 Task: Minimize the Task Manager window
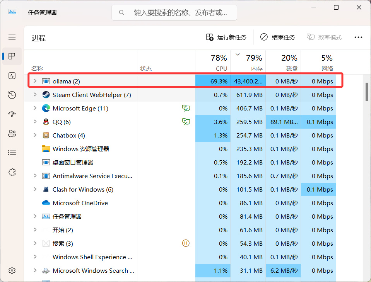[314, 7]
